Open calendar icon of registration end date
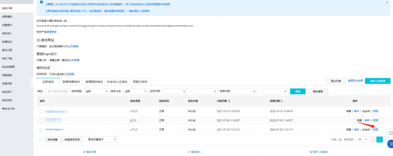Screen dimensions: 393x156 (215, 91)
